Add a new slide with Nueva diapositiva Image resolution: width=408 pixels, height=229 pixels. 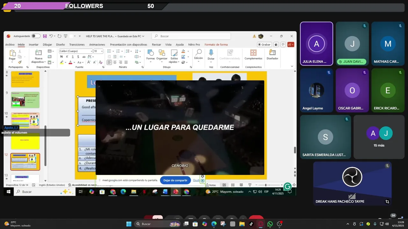tap(39, 57)
